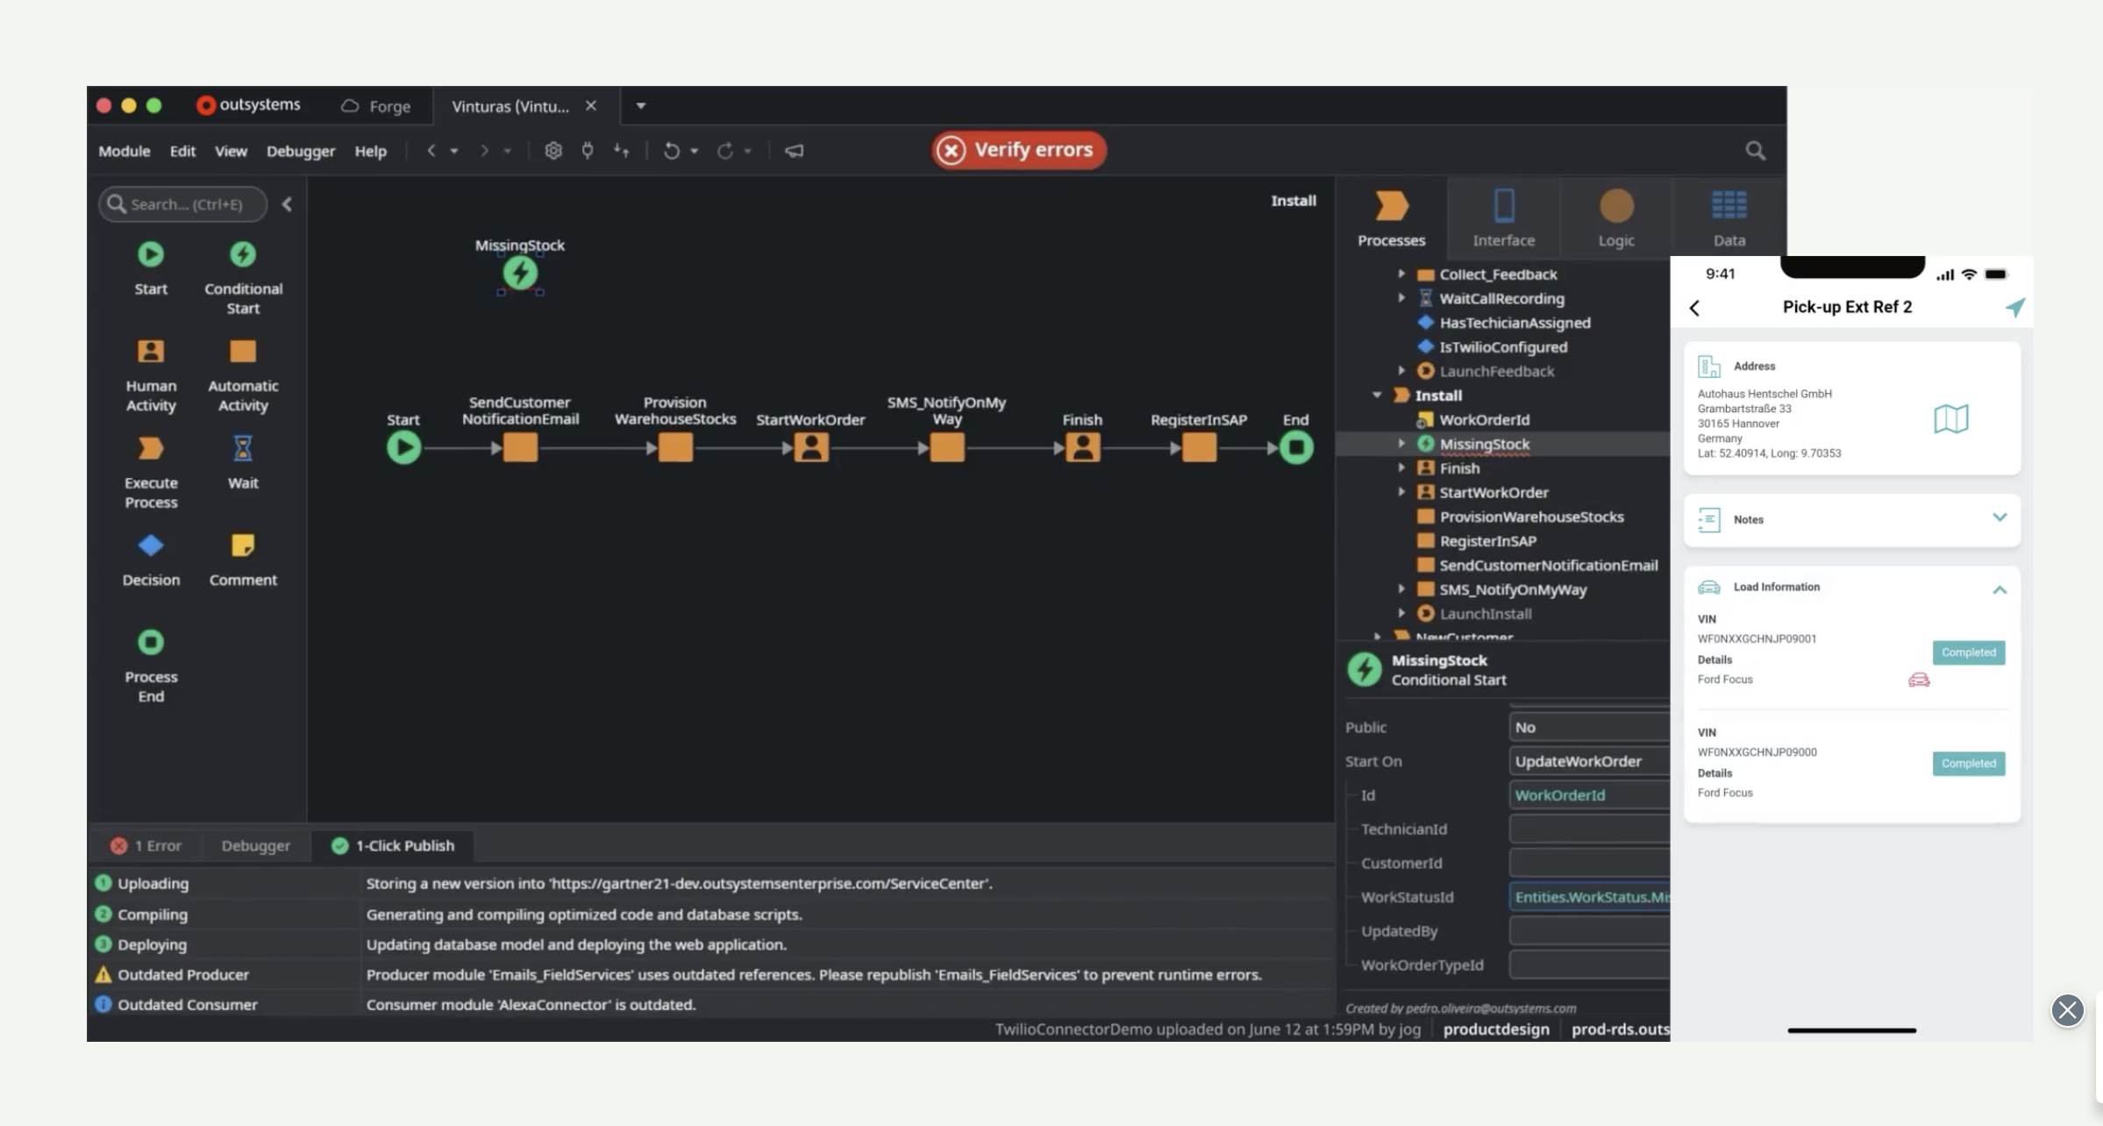Open the redo history dropdown
This screenshot has height=1126, width=2103.
(x=748, y=151)
